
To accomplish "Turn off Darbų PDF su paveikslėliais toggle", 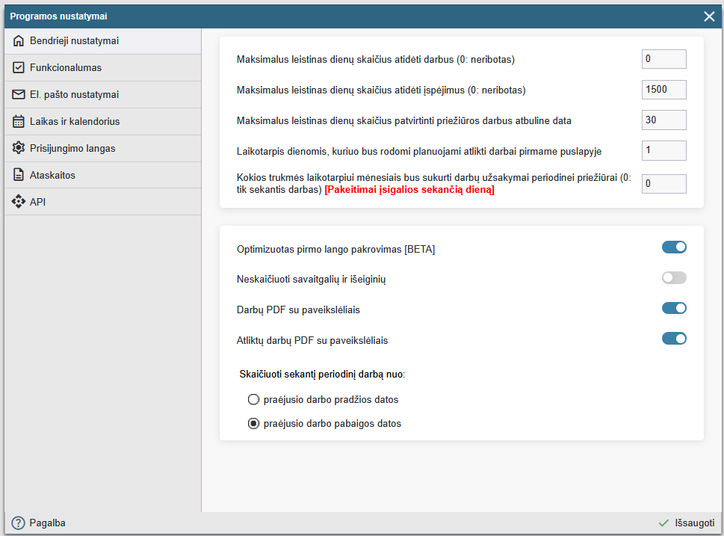I will click(674, 308).
